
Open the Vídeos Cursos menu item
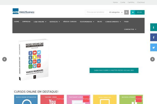pos(70,22)
